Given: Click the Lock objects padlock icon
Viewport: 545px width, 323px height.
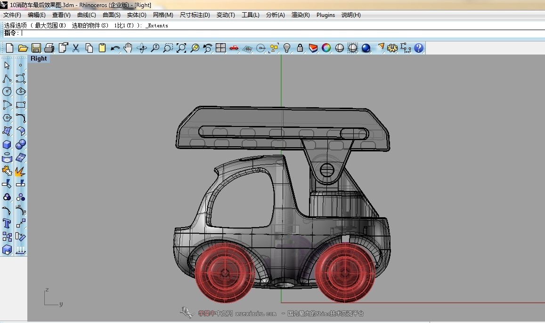Looking at the screenshot, I should (x=300, y=48).
